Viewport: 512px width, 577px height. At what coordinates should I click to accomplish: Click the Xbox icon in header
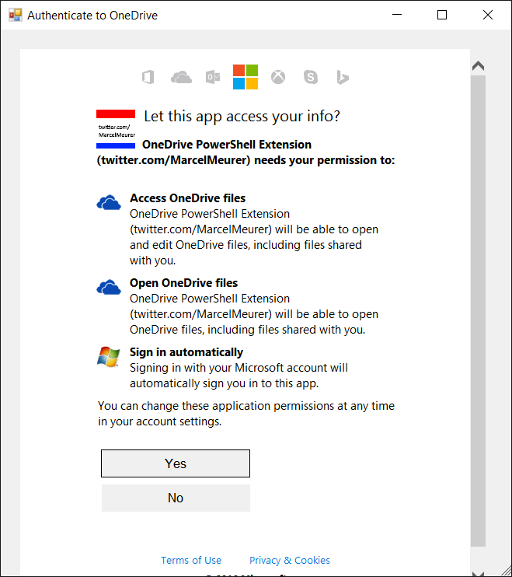tap(278, 77)
